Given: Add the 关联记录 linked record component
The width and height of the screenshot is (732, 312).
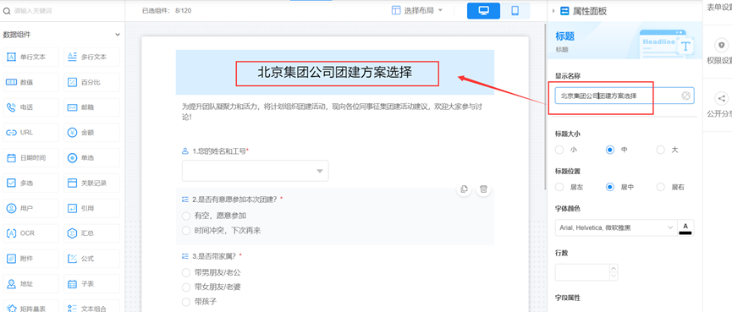Looking at the screenshot, I should (x=91, y=183).
